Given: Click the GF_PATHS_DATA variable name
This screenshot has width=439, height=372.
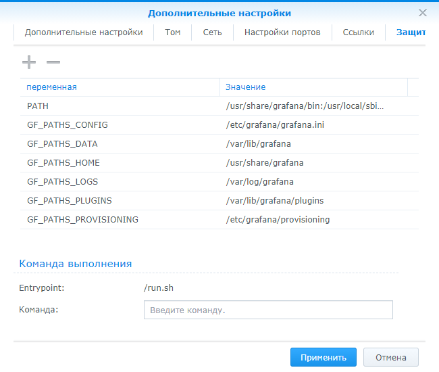Looking at the screenshot, I should [x=62, y=144].
